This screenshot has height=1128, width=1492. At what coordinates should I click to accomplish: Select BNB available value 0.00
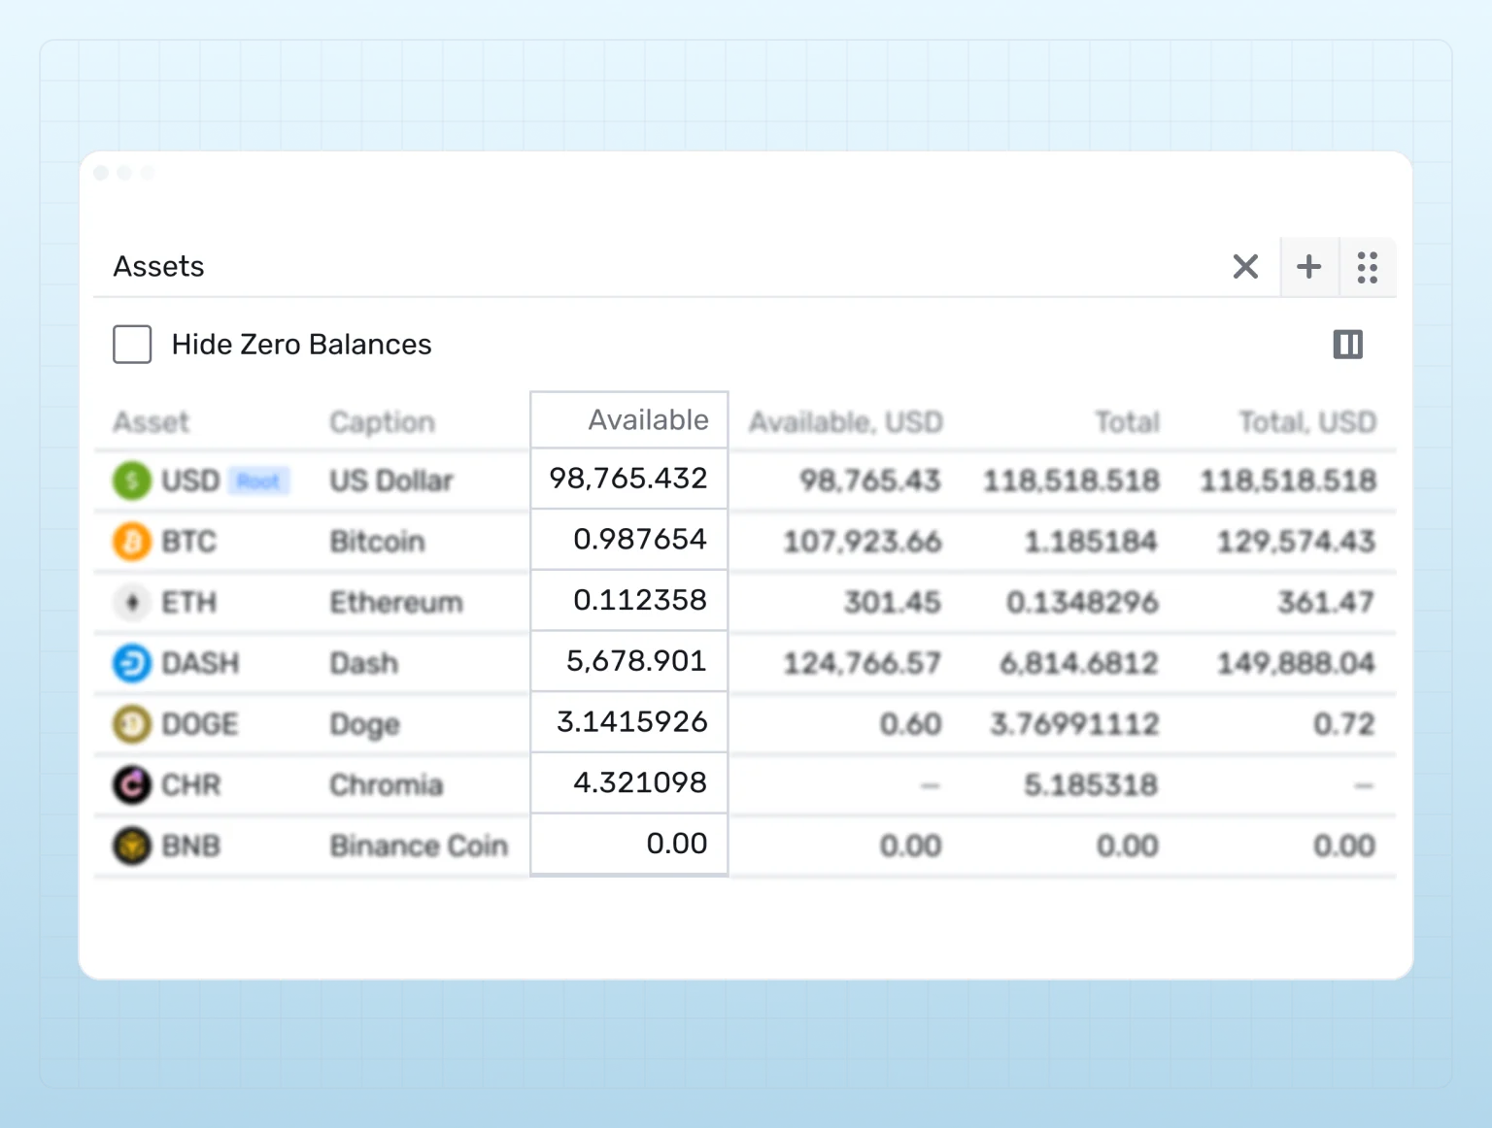click(x=677, y=844)
